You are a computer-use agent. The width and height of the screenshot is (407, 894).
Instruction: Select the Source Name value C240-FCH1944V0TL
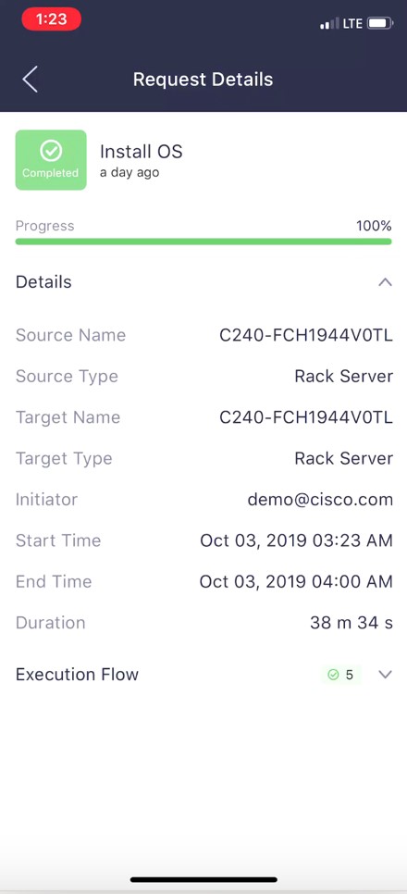(x=306, y=335)
